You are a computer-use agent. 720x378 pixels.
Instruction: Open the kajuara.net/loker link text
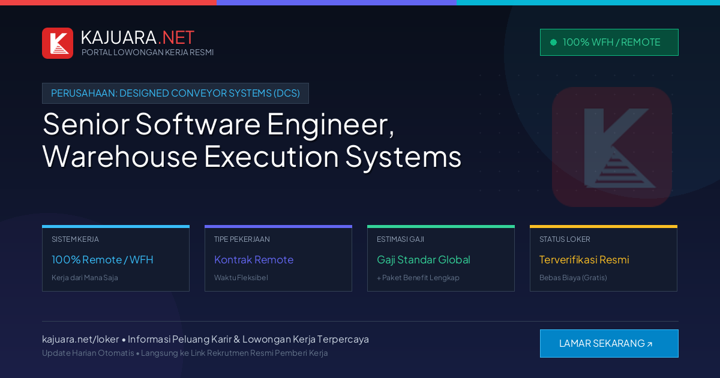pyautogui.click(x=80, y=339)
